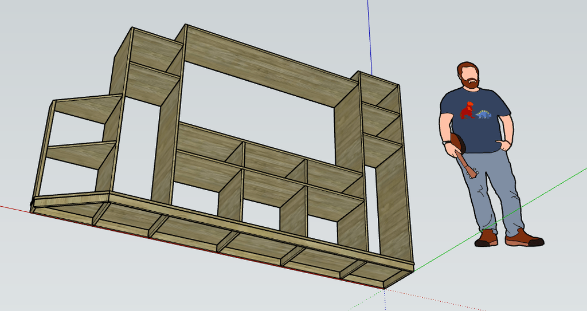
Task: Click the blue vertical axis line
Action: tap(369, 34)
